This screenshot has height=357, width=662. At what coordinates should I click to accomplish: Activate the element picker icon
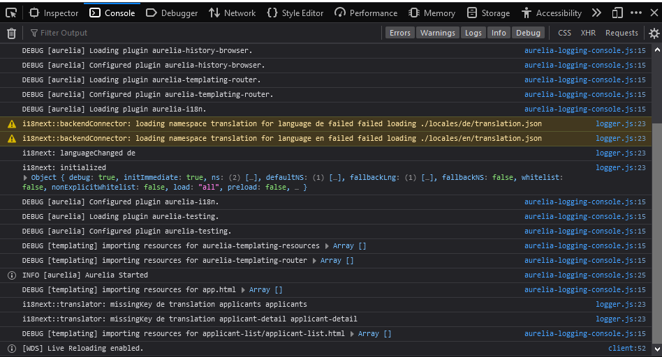tap(11, 13)
